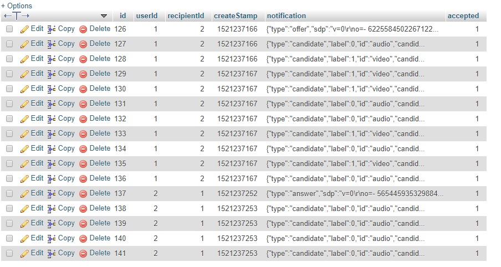Image resolution: width=501 pixels, height=267 pixels.
Task: Click the Copy icon in row 139
Action: (x=52, y=224)
